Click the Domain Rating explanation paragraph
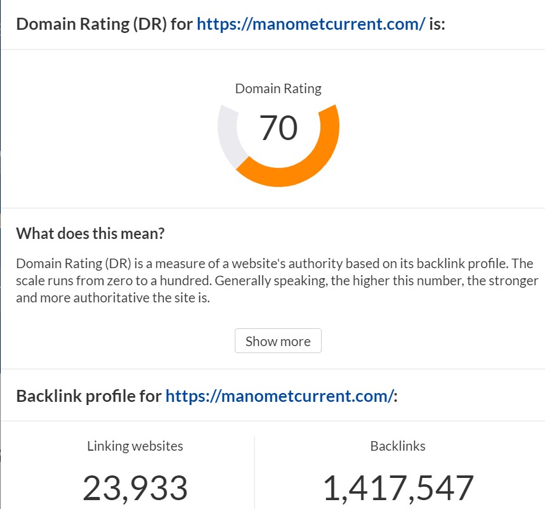545x509 pixels. coord(277,281)
